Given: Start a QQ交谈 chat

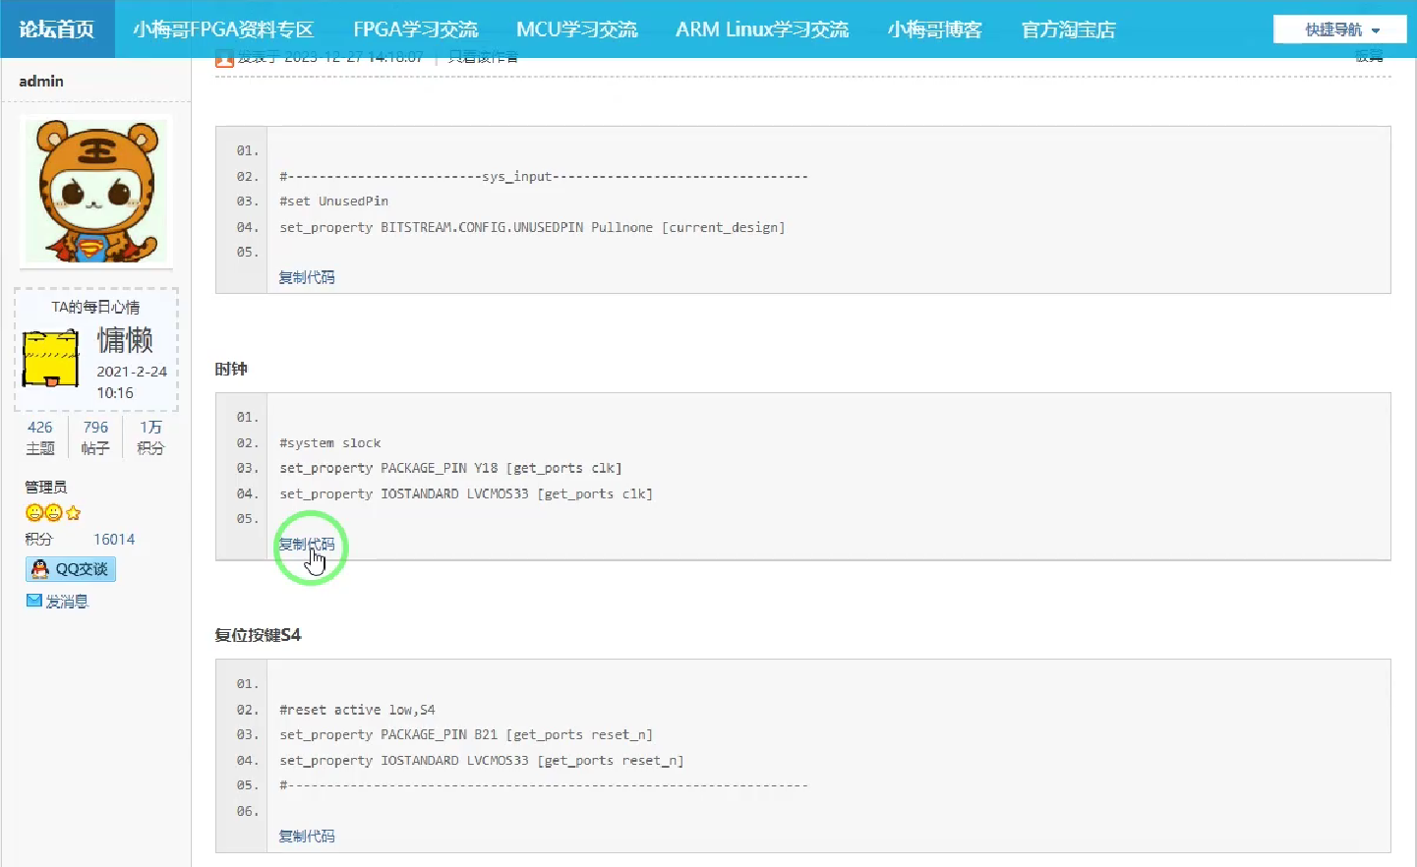Looking at the screenshot, I should [x=71, y=569].
